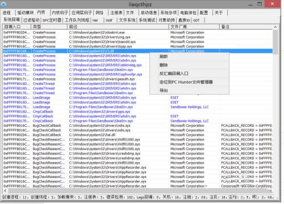Viewport: 284px width, 204px height.
Task: Click the vertical scrollbar up arrow
Action: [x=275, y=27]
